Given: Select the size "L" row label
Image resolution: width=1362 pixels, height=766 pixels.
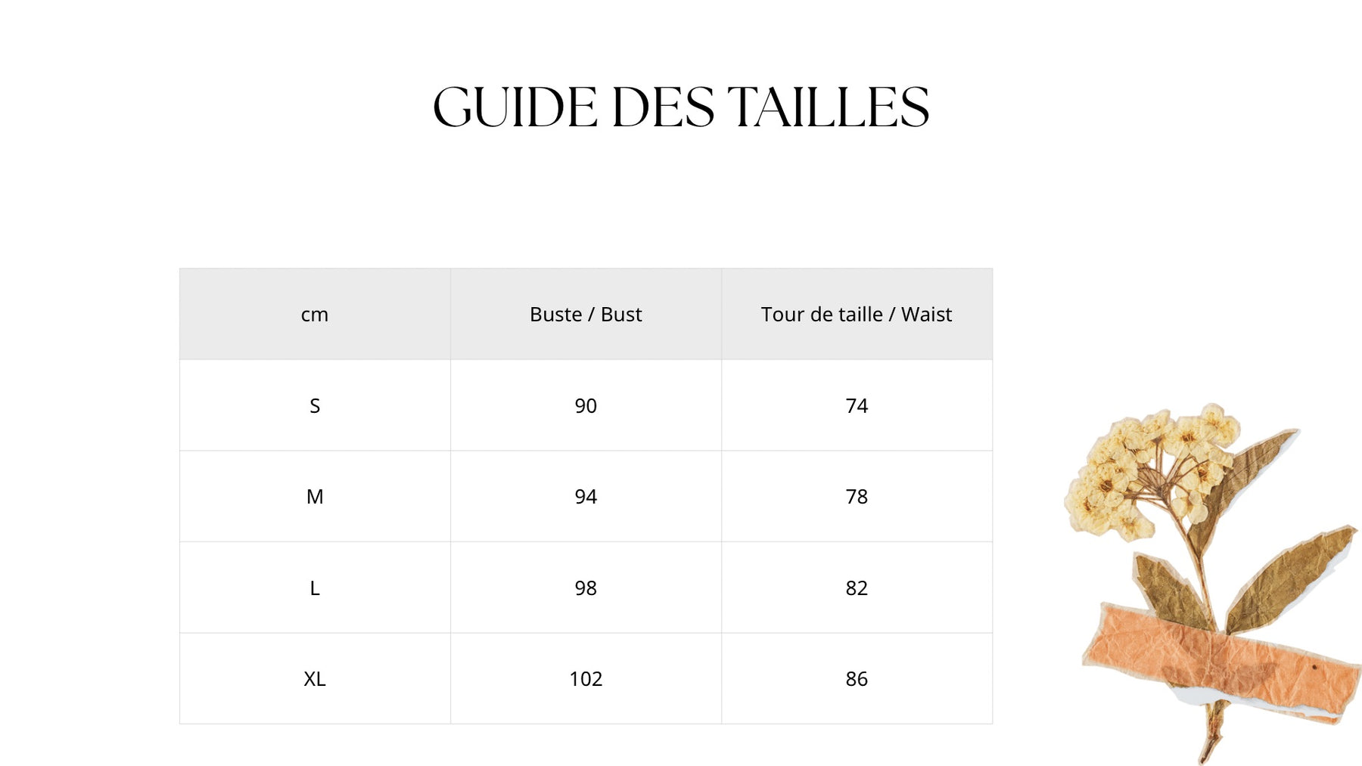Looking at the screenshot, I should [x=315, y=588].
